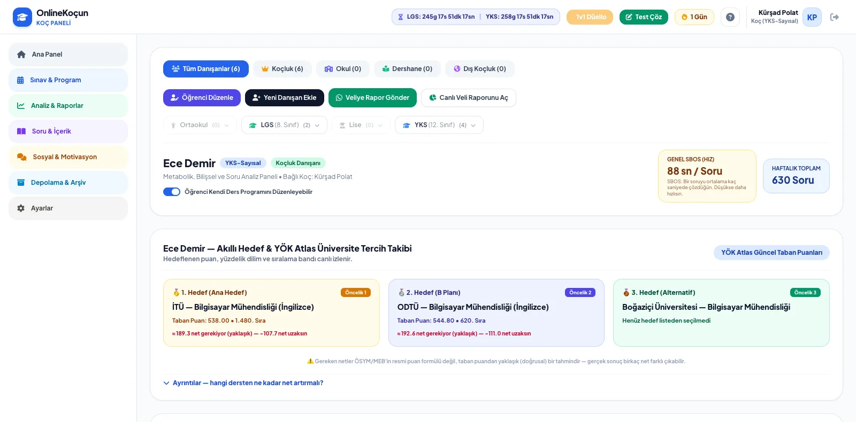Switch to the Okul (0) tab

coord(343,69)
